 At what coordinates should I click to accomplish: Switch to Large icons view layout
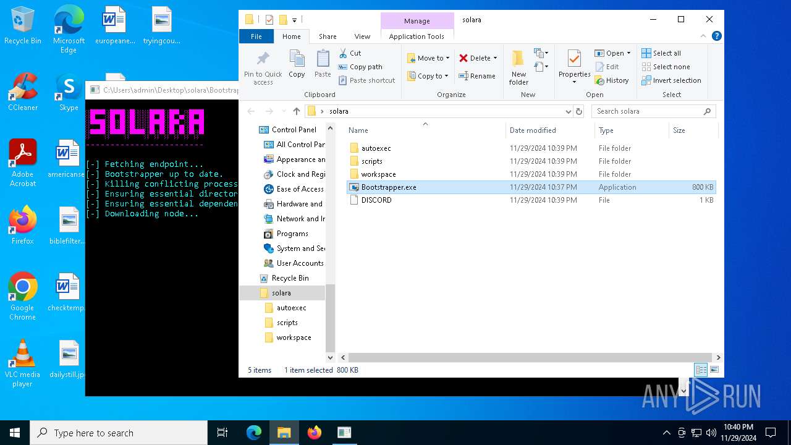714,370
